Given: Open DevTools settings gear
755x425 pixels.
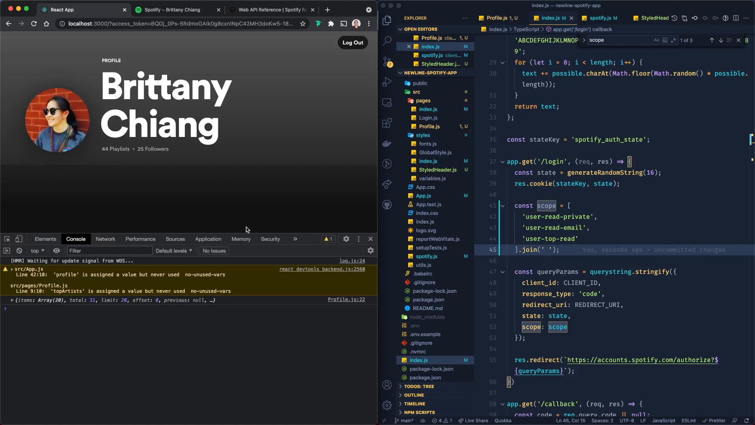Looking at the screenshot, I should (x=346, y=239).
